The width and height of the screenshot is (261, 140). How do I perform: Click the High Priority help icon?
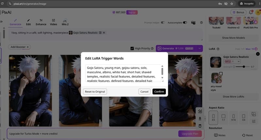tap(152, 48)
